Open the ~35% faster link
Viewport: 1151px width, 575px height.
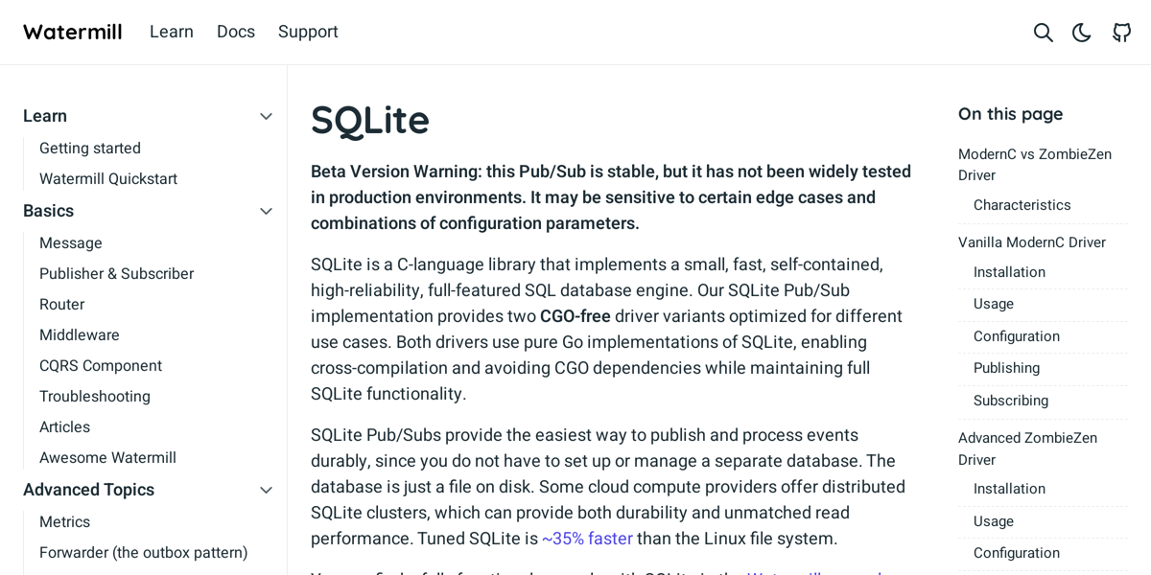click(586, 539)
